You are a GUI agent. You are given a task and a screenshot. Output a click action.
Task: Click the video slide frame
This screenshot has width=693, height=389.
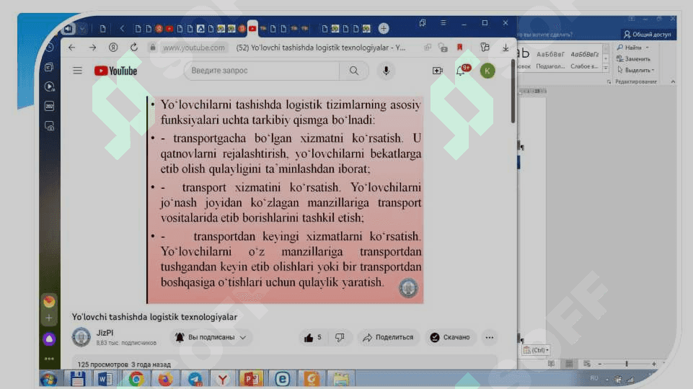click(285, 200)
